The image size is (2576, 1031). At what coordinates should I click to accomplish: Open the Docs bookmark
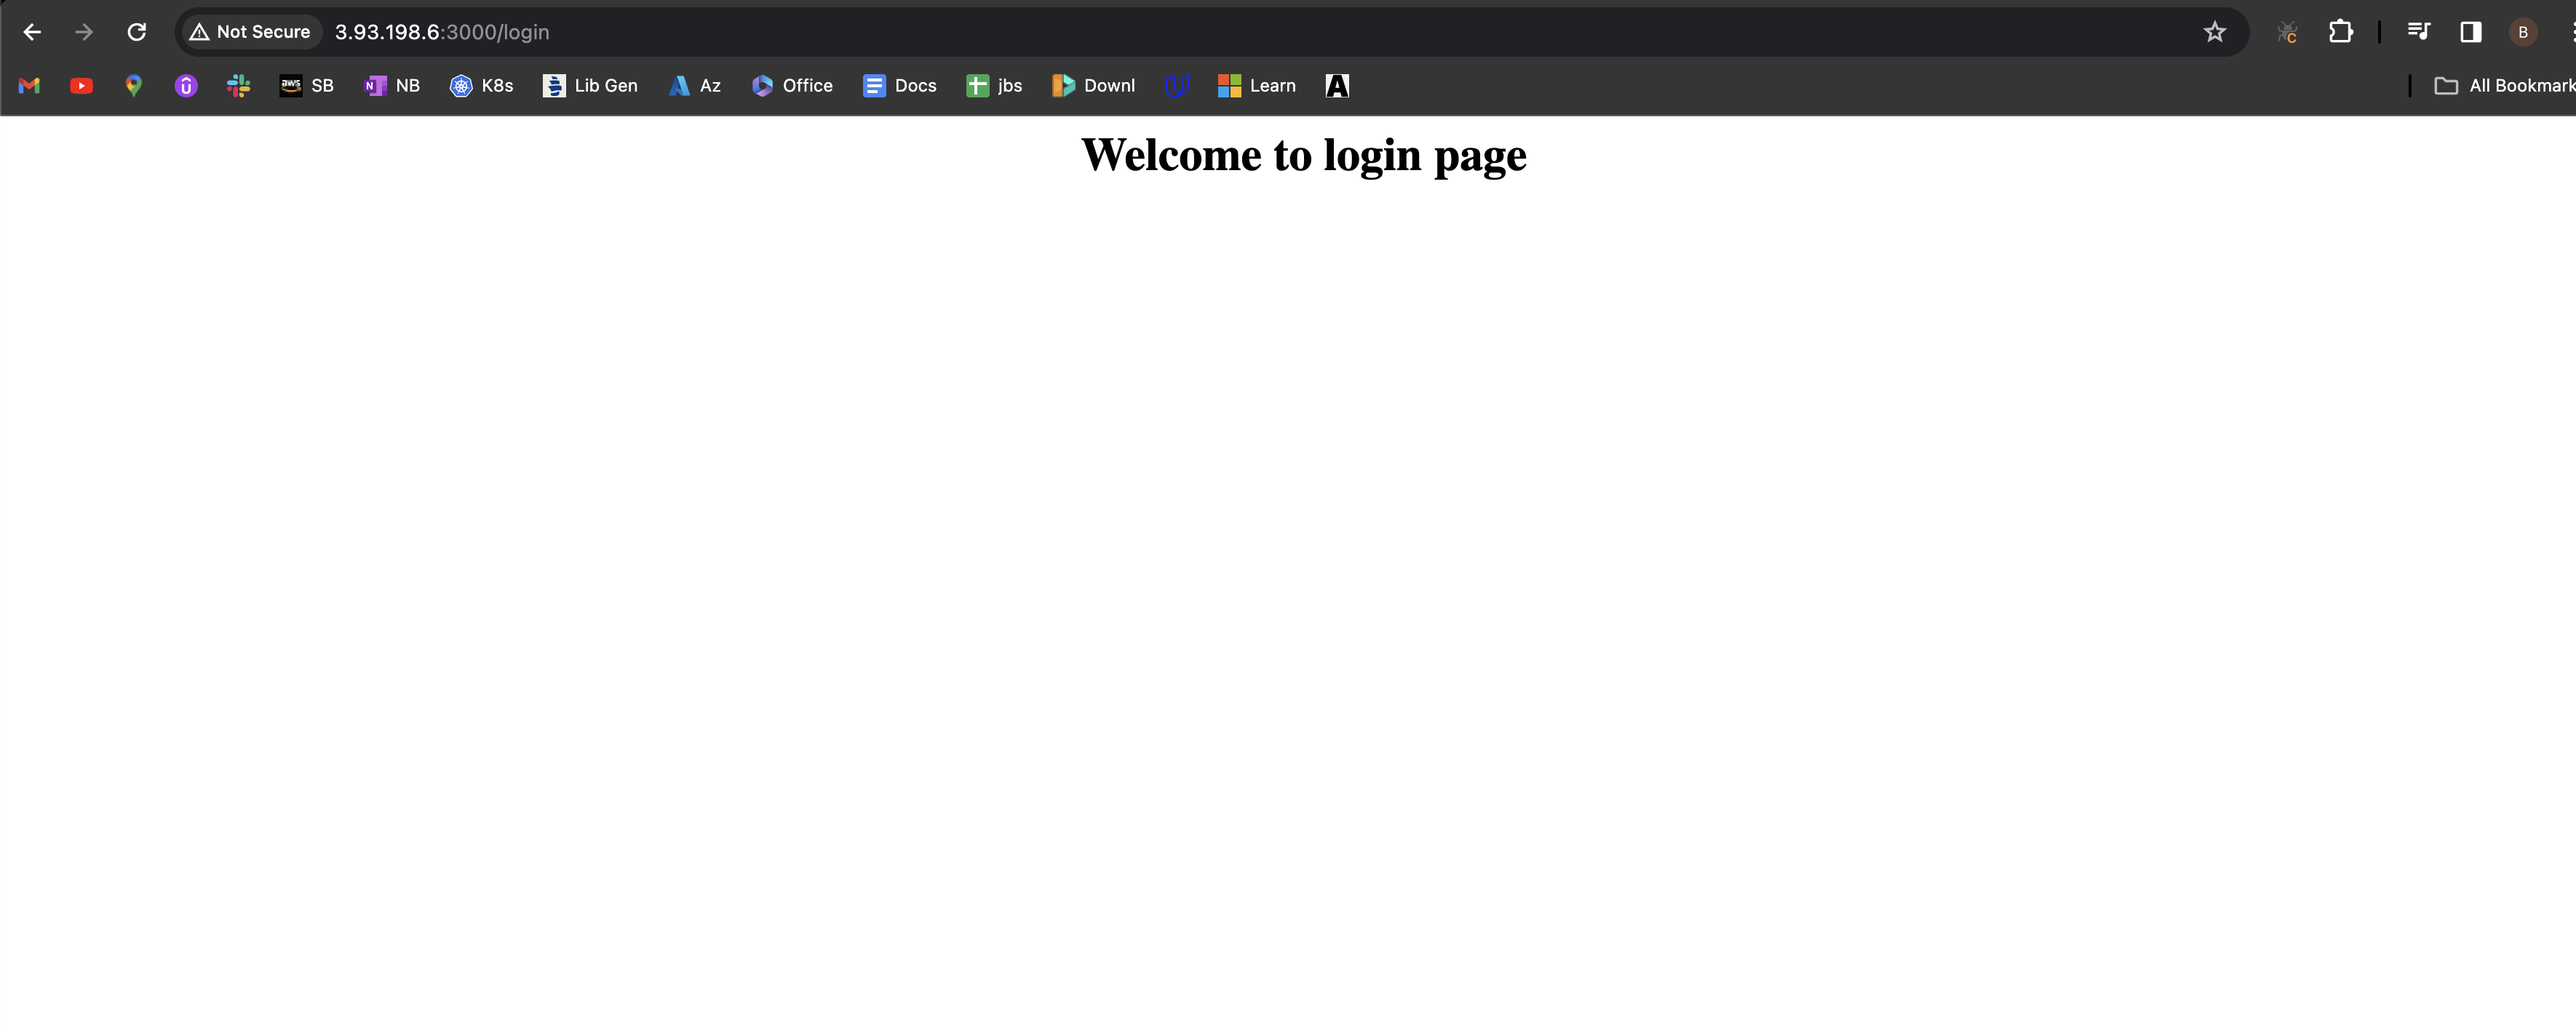pos(899,86)
